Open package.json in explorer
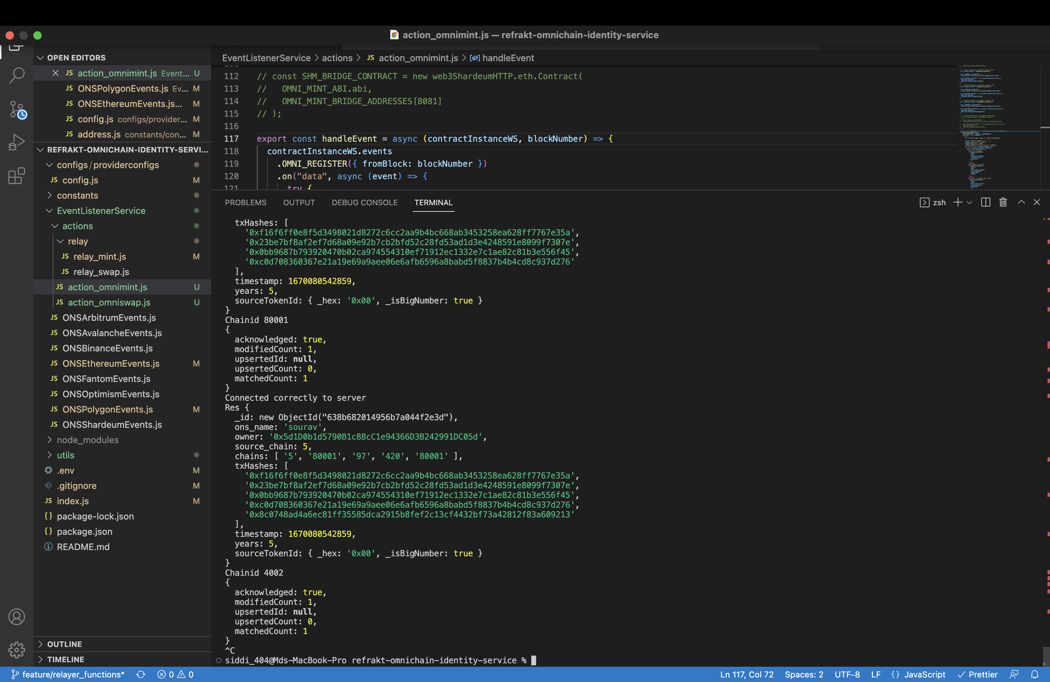1050x682 pixels. click(x=122, y=532)
